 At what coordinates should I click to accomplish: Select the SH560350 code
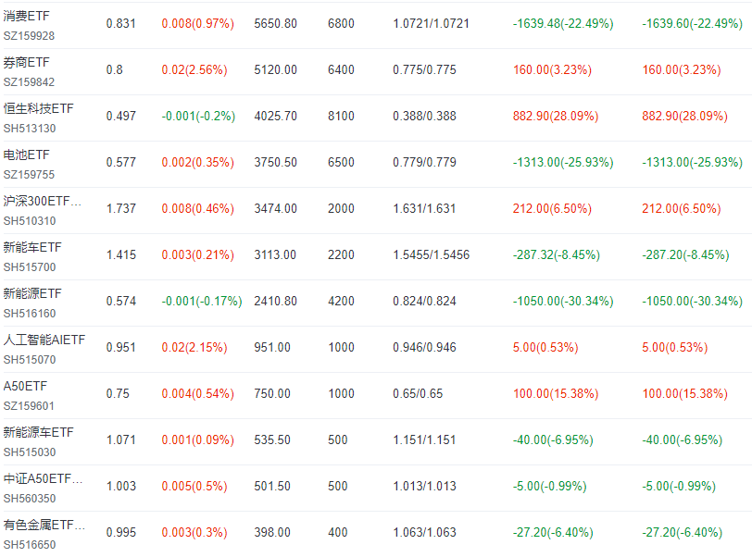(x=30, y=499)
